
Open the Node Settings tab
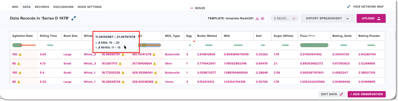point(89,7)
